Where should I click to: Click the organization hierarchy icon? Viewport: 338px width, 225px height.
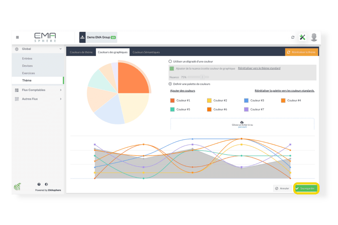click(82, 38)
